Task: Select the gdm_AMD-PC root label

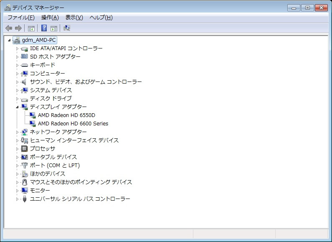Action: [x=39, y=40]
